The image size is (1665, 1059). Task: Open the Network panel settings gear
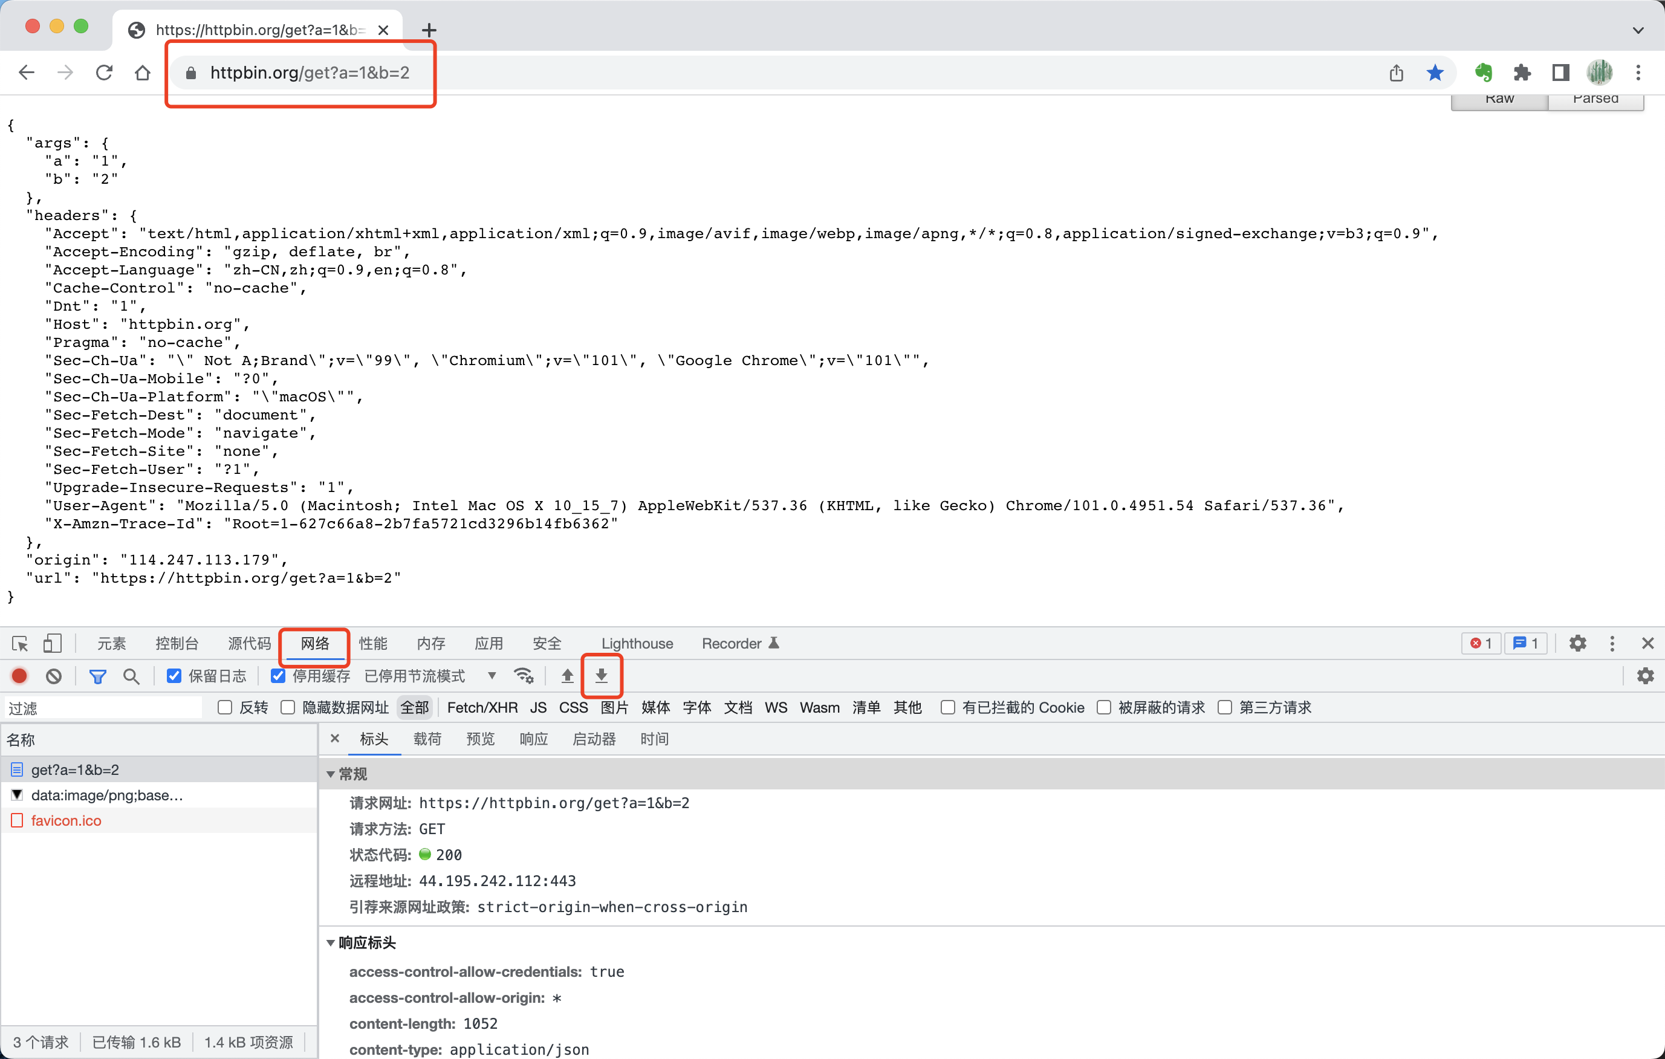pyautogui.click(x=1645, y=676)
